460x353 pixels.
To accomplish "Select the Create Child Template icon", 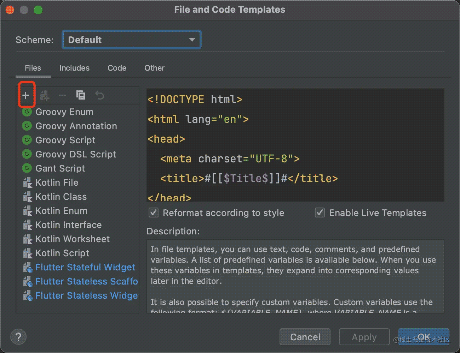I will (44, 95).
